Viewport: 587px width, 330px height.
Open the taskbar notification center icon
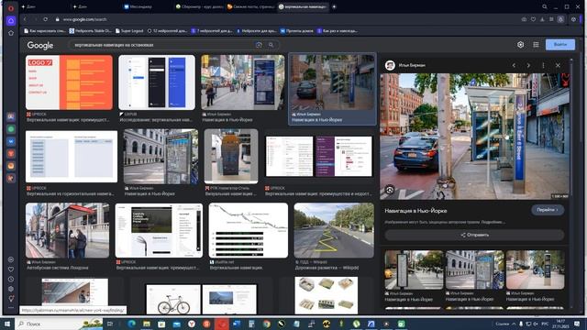click(x=577, y=324)
